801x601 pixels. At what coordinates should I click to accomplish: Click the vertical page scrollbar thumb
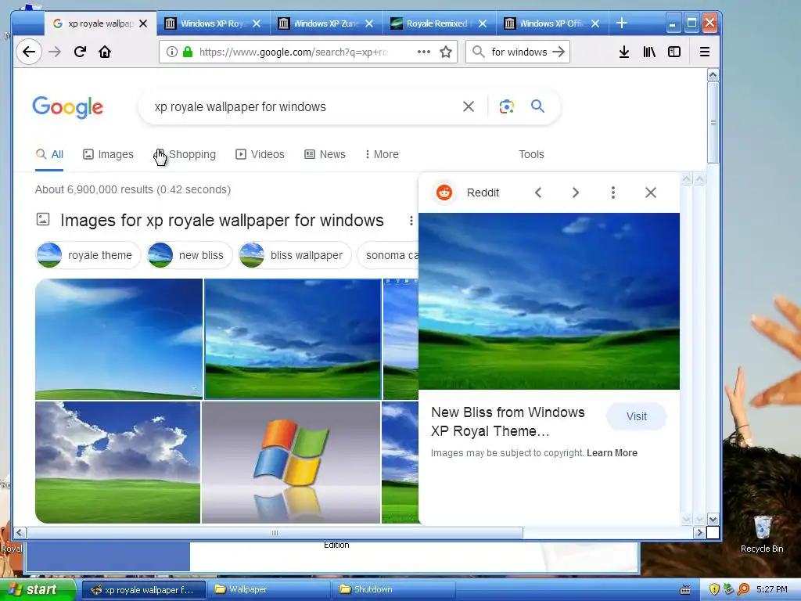[x=713, y=123]
